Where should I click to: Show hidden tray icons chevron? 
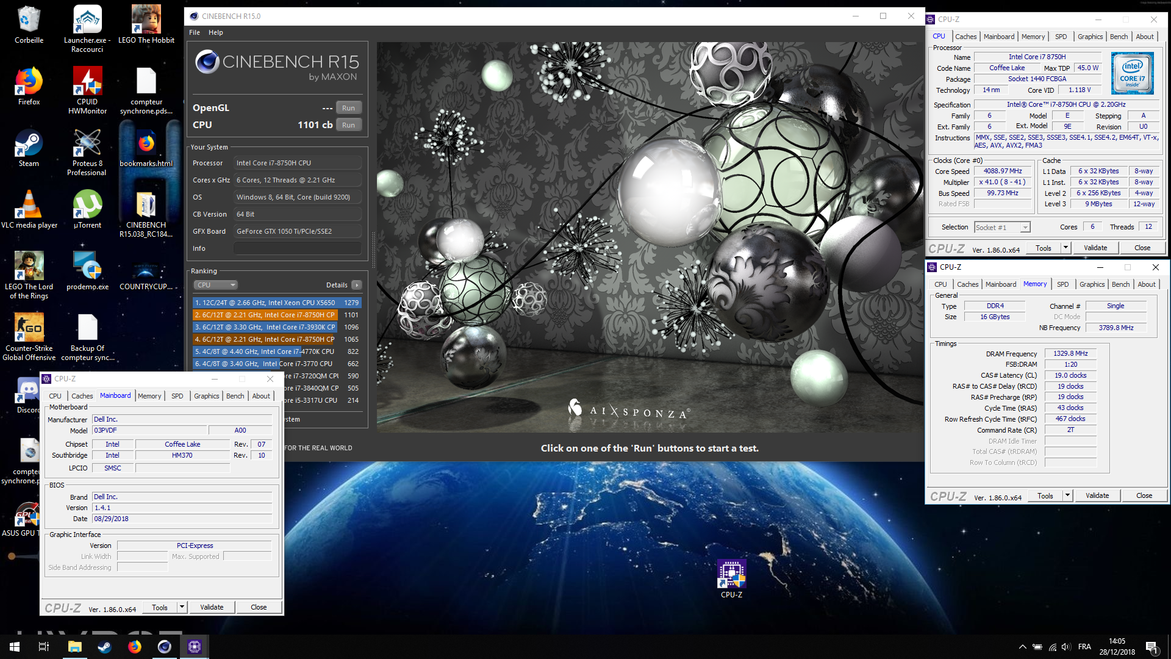pos(1022,647)
